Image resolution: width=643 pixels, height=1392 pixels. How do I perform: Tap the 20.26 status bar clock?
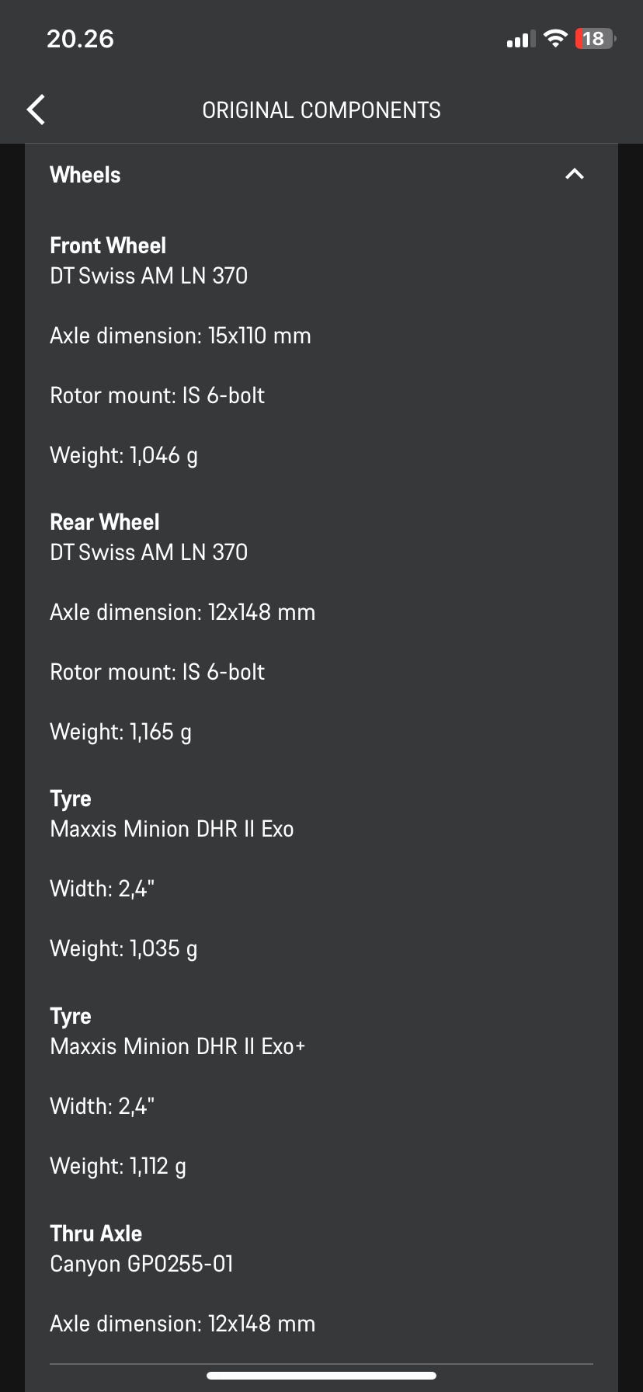click(80, 39)
